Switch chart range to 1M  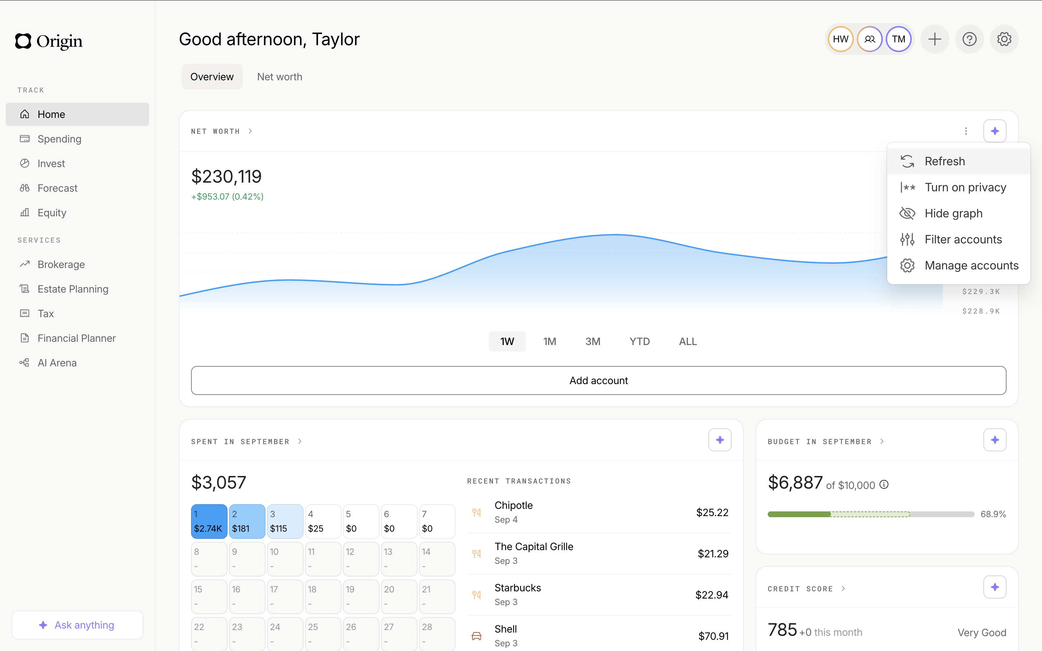point(550,341)
